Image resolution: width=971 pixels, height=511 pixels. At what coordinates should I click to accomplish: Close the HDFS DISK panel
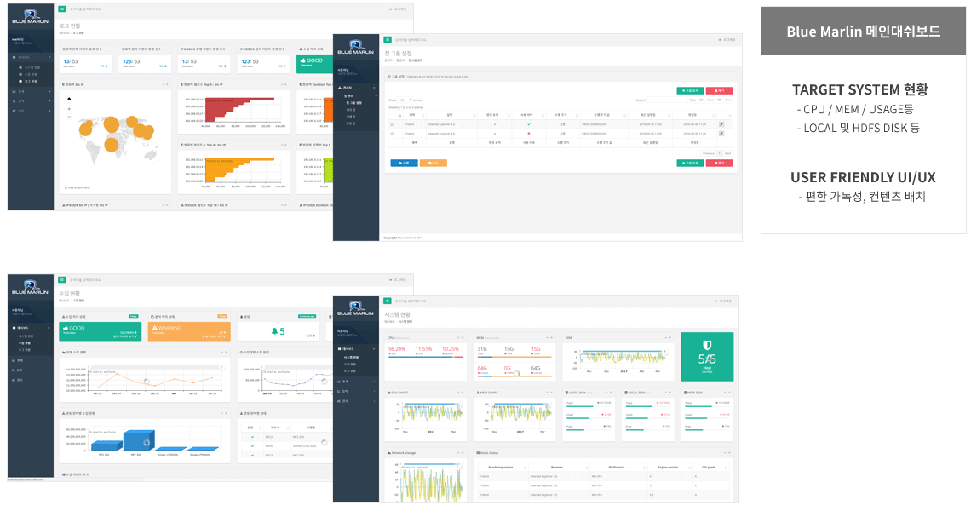[x=729, y=392]
